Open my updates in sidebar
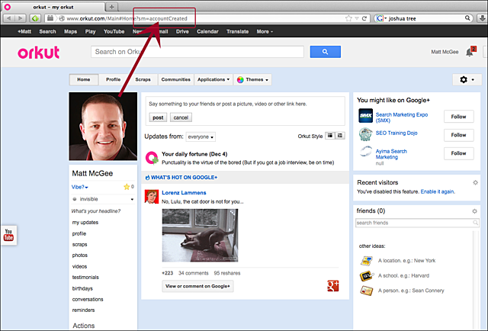Viewport: 488px width, 331px height. pyautogui.click(x=85, y=223)
